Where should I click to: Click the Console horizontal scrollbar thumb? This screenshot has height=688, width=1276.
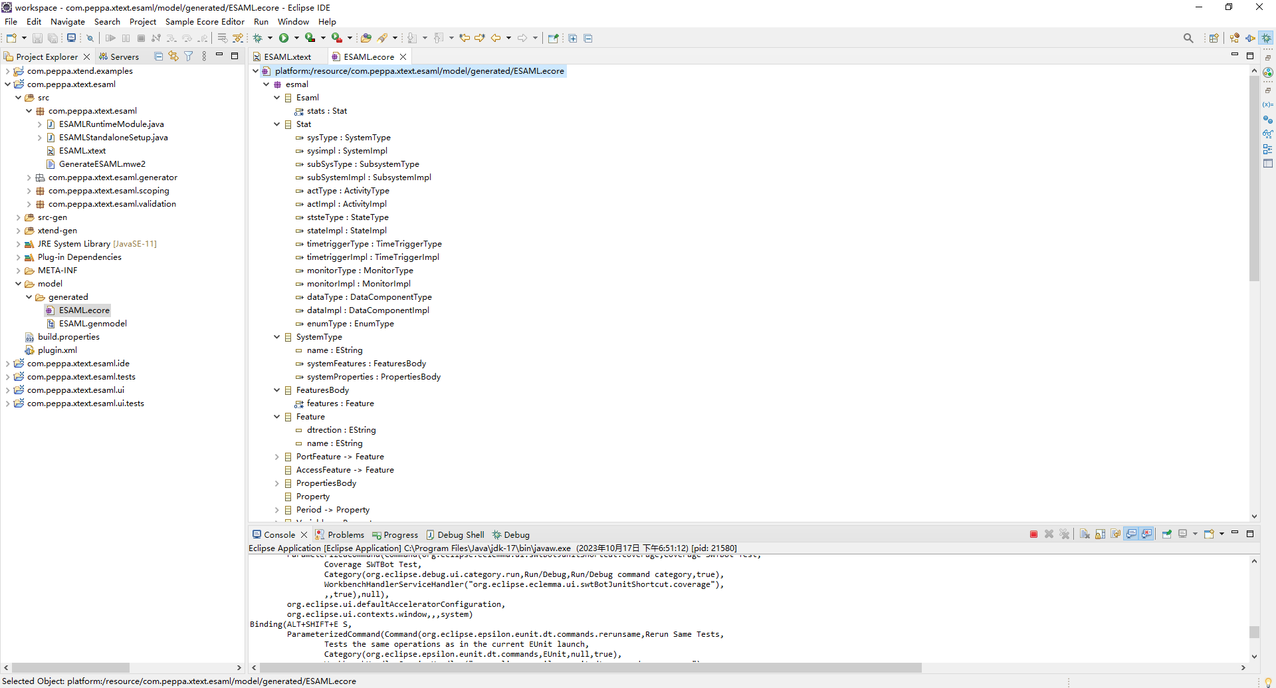point(590,667)
